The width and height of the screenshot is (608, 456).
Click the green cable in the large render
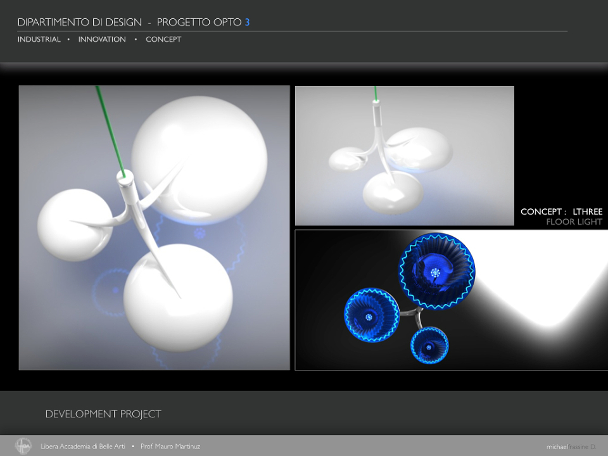[110, 132]
